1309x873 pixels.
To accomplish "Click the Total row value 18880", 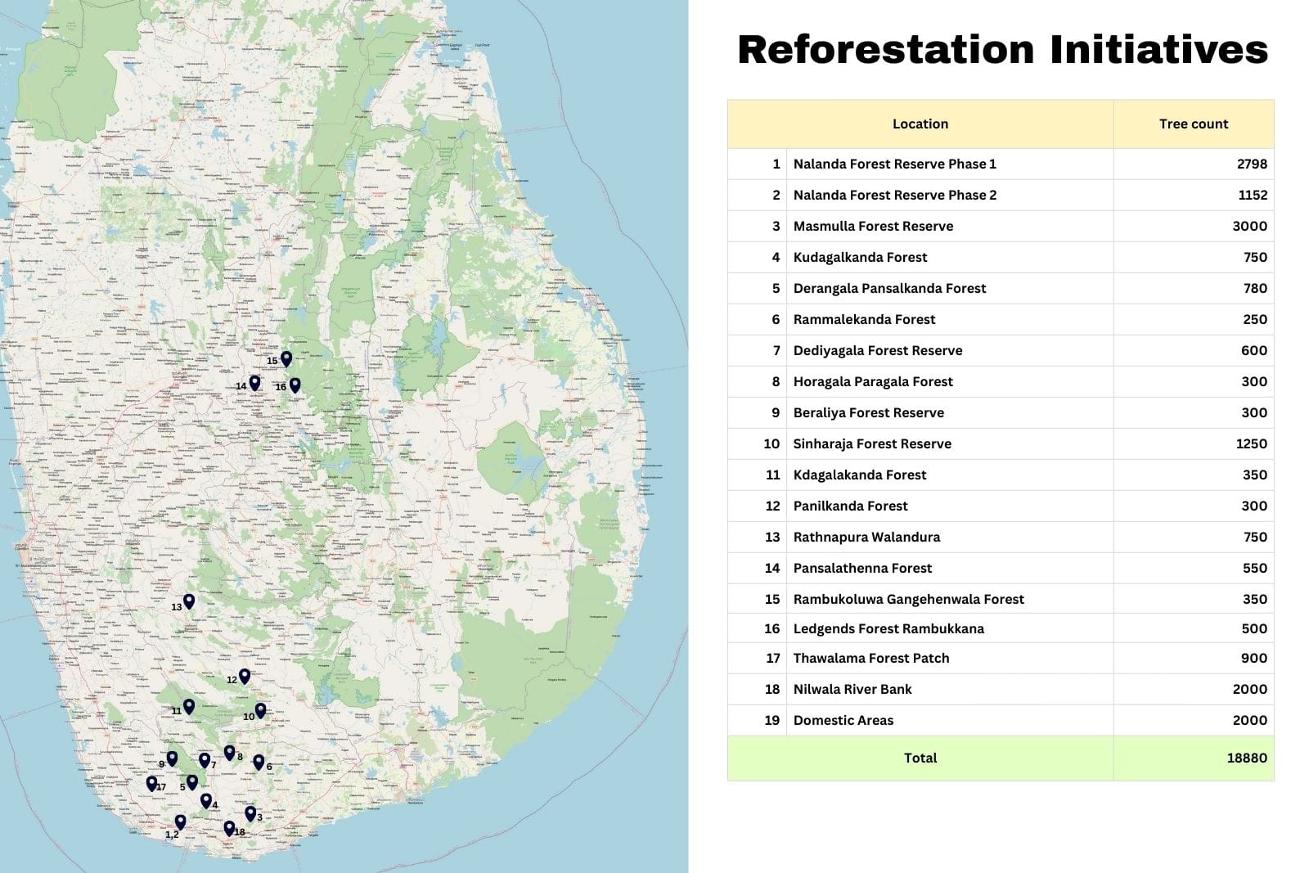I will [x=1246, y=758].
